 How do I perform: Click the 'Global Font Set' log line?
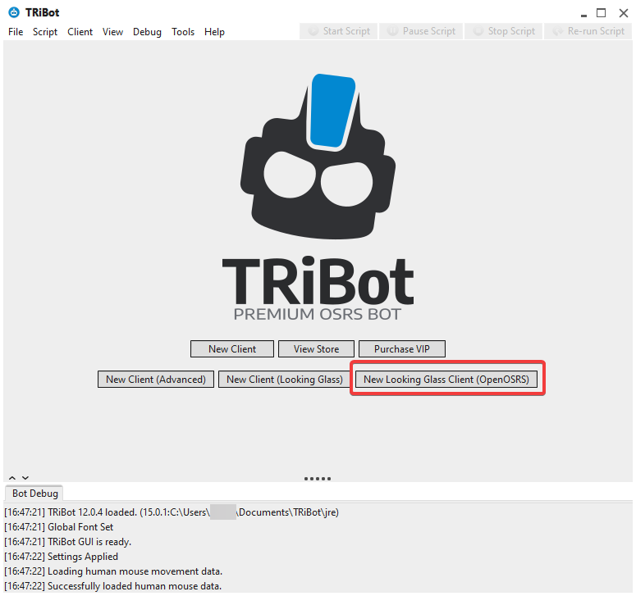[59, 526]
